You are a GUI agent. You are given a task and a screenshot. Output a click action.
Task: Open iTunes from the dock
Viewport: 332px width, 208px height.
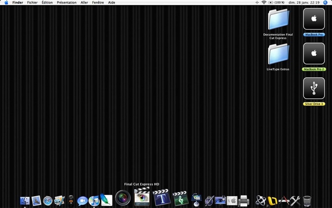94,201
